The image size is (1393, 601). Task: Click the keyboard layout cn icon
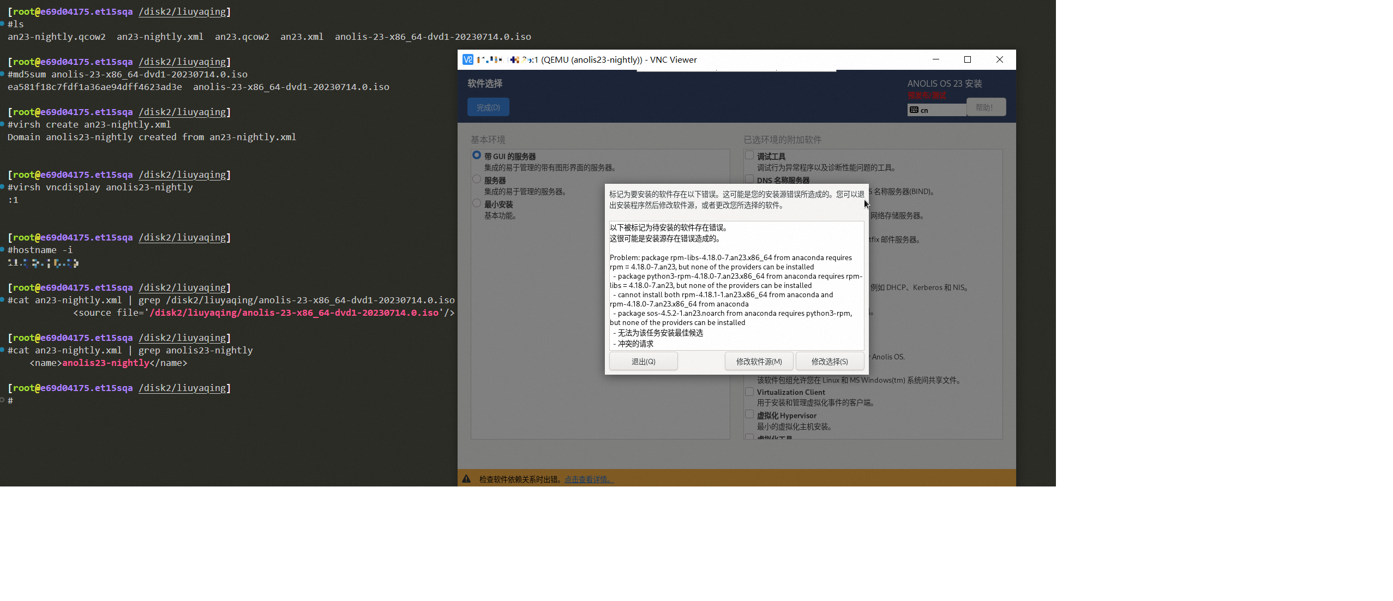point(915,110)
